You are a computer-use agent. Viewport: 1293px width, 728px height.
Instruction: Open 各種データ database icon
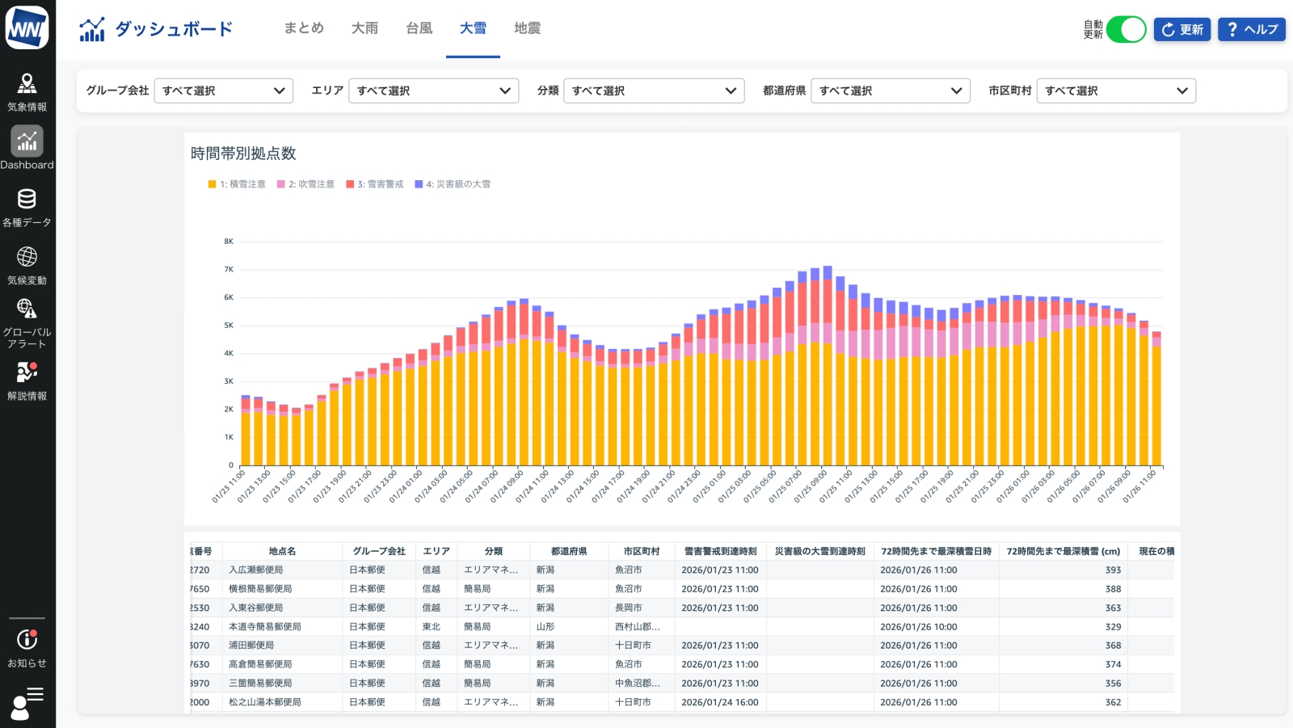[x=27, y=207]
